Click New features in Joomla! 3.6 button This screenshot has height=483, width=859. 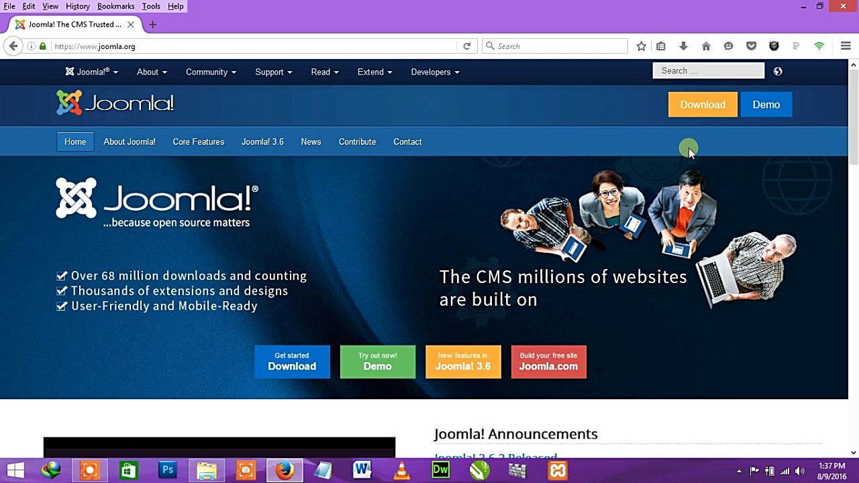pyautogui.click(x=463, y=362)
